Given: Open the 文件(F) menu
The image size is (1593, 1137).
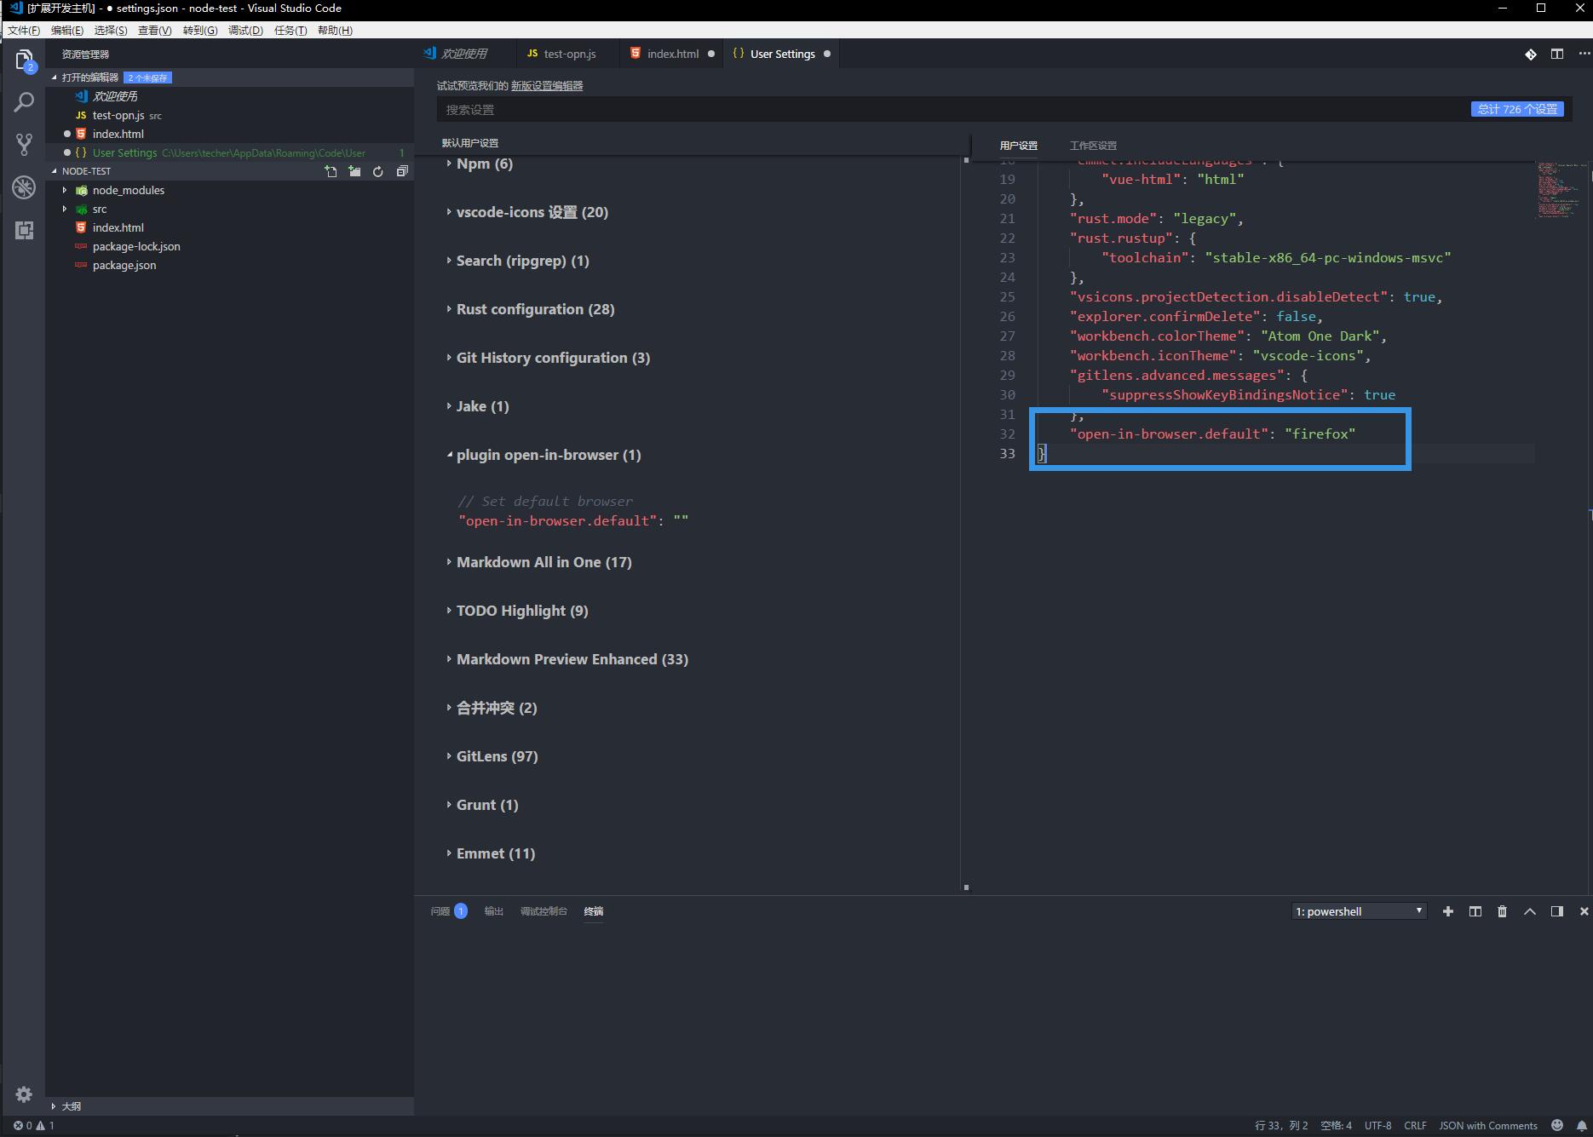Looking at the screenshot, I should click(x=22, y=30).
